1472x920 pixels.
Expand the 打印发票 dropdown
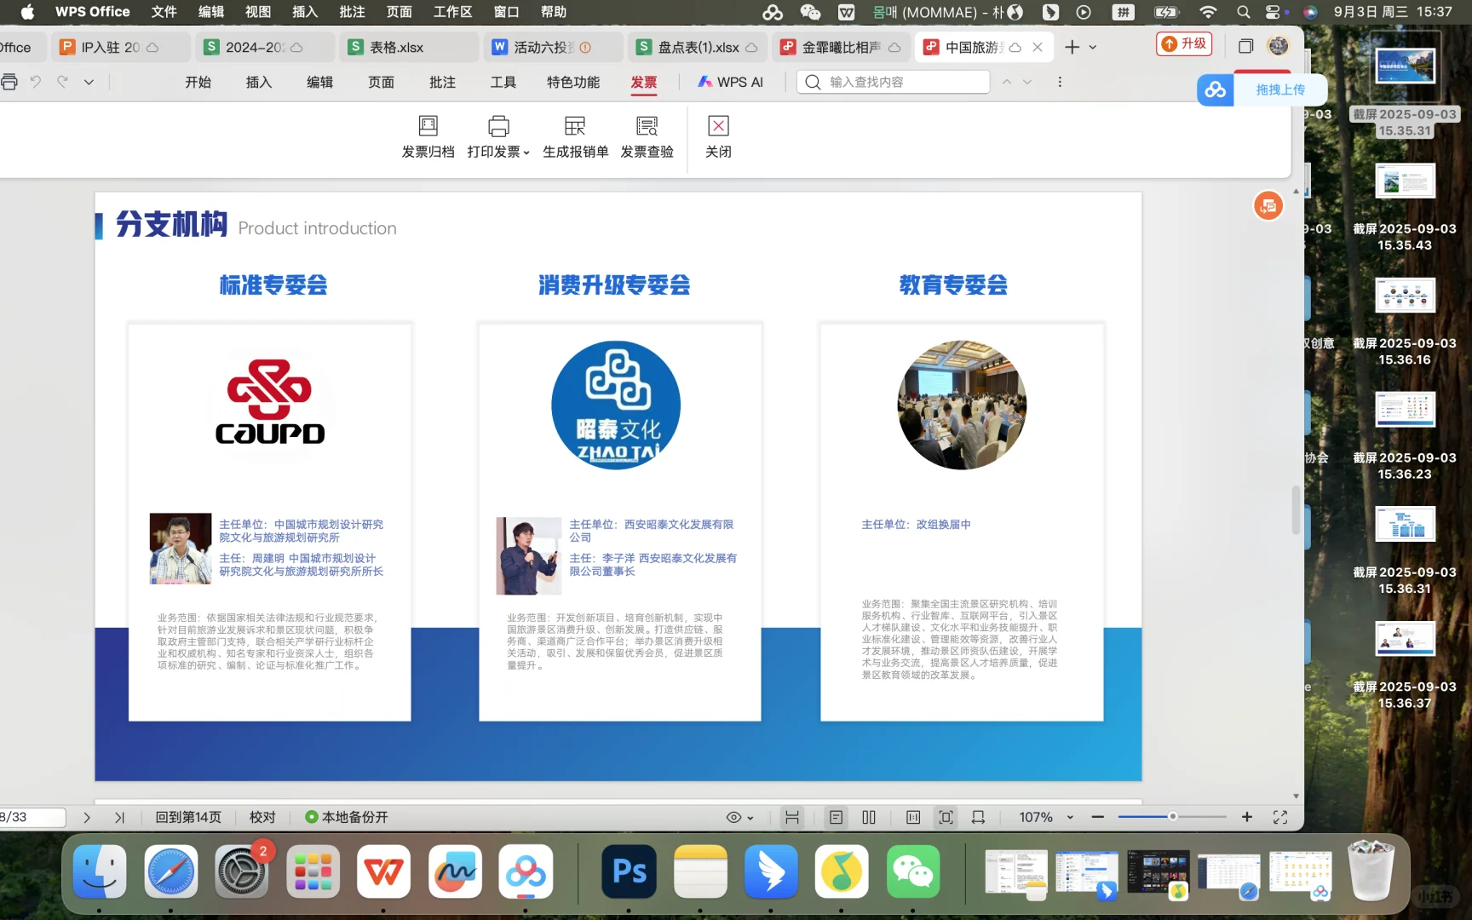point(528,152)
